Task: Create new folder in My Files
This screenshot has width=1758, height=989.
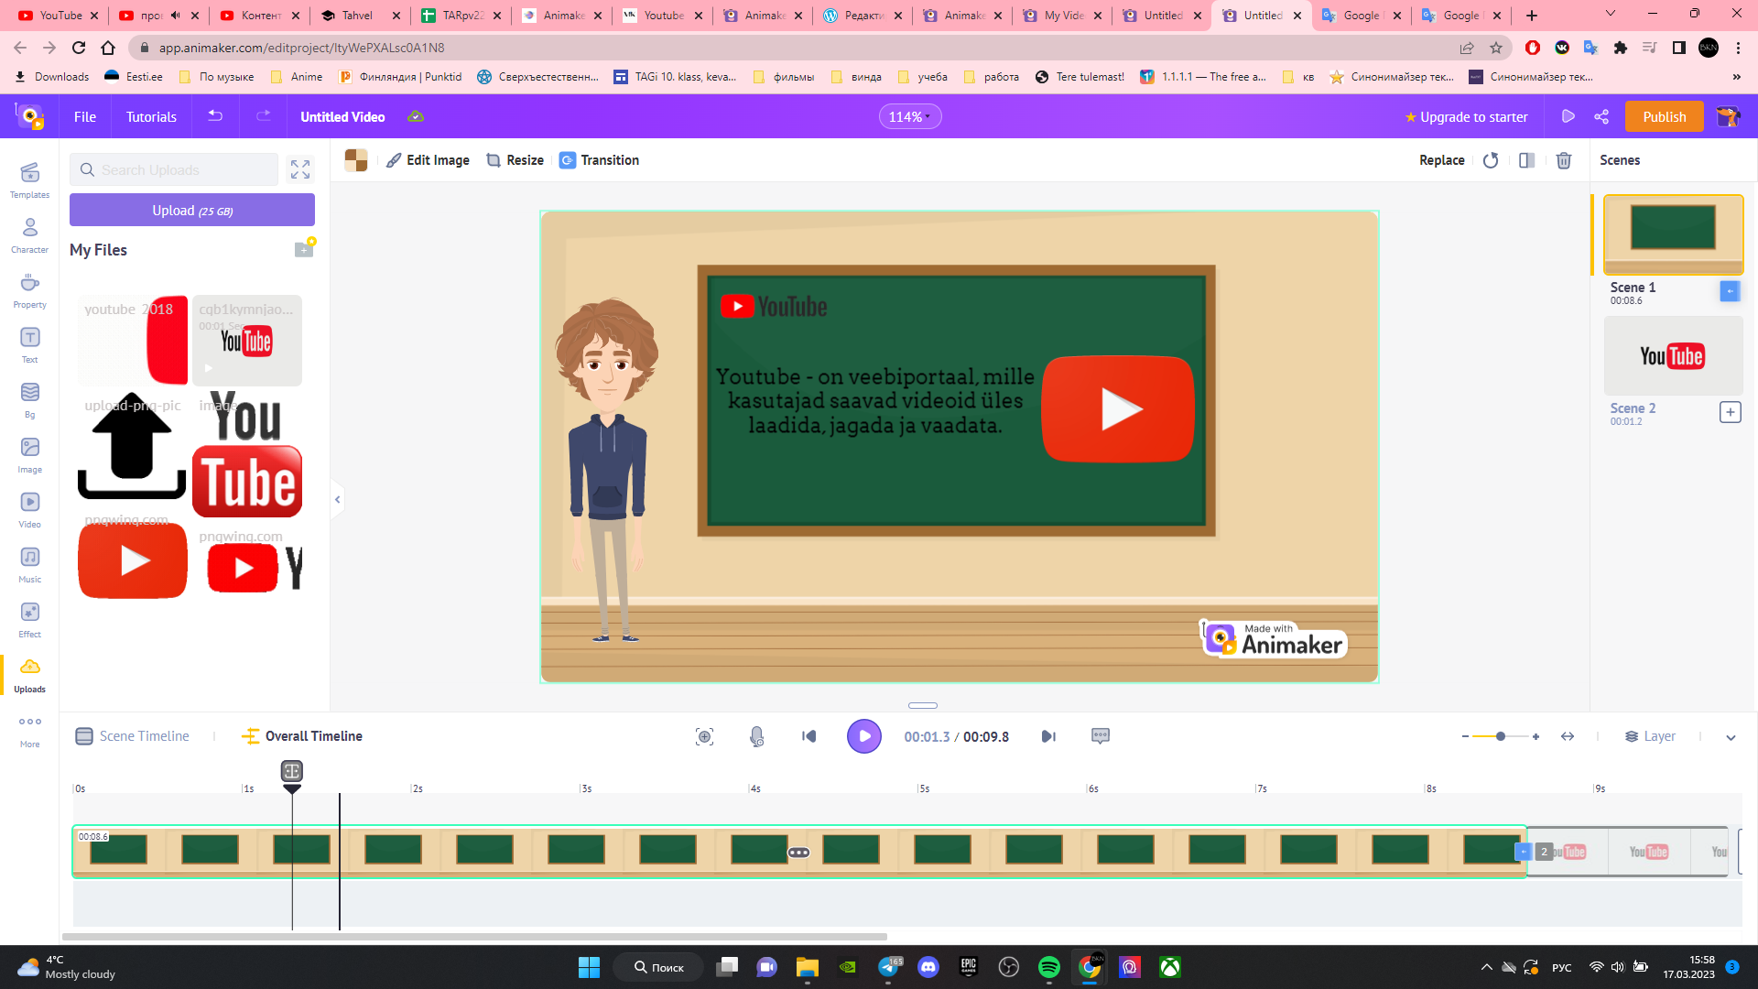Action: (304, 248)
